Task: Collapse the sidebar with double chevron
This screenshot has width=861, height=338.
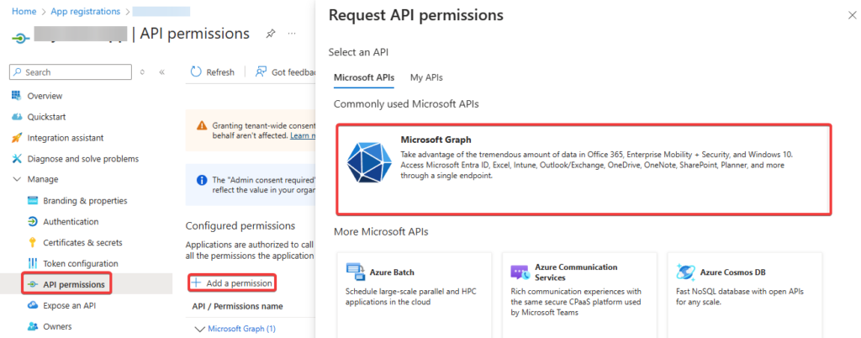Action: tap(161, 72)
